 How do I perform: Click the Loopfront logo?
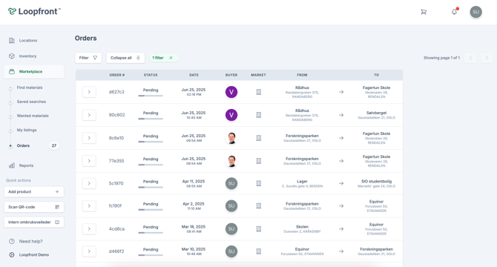tap(34, 11)
